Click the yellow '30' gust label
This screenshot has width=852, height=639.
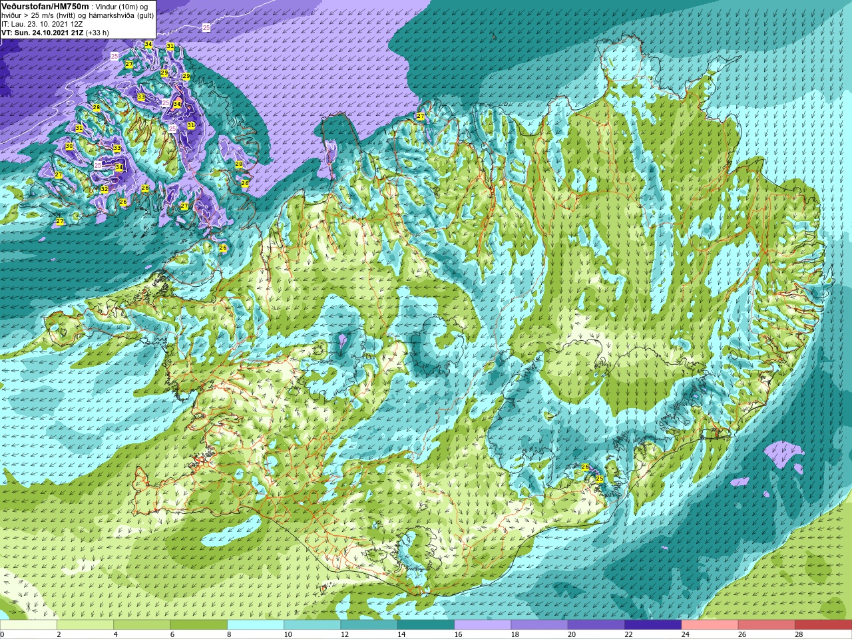click(x=69, y=146)
